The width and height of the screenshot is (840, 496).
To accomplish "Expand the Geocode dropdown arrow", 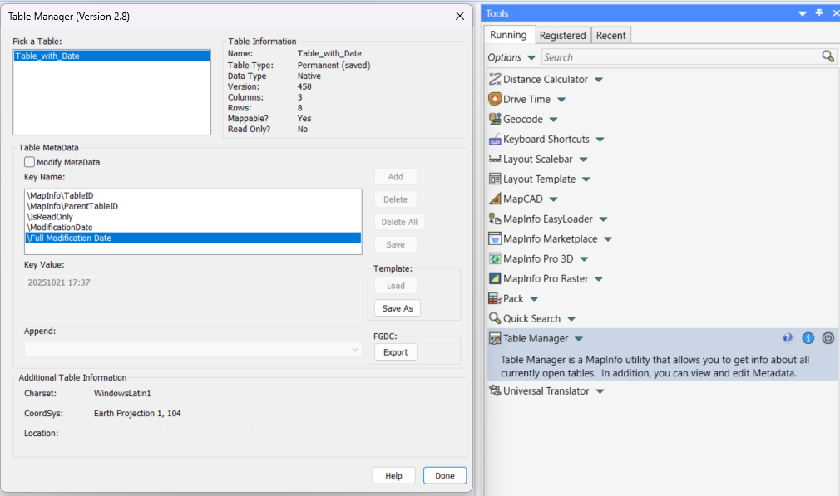I will point(553,120).
